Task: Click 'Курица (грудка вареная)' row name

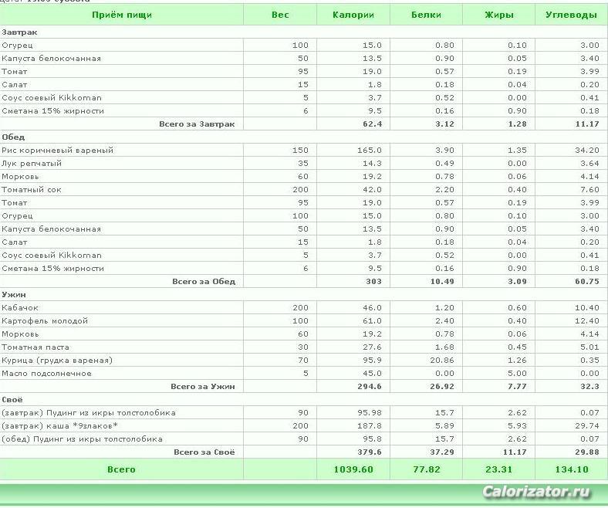Action: tap(57, 361)
